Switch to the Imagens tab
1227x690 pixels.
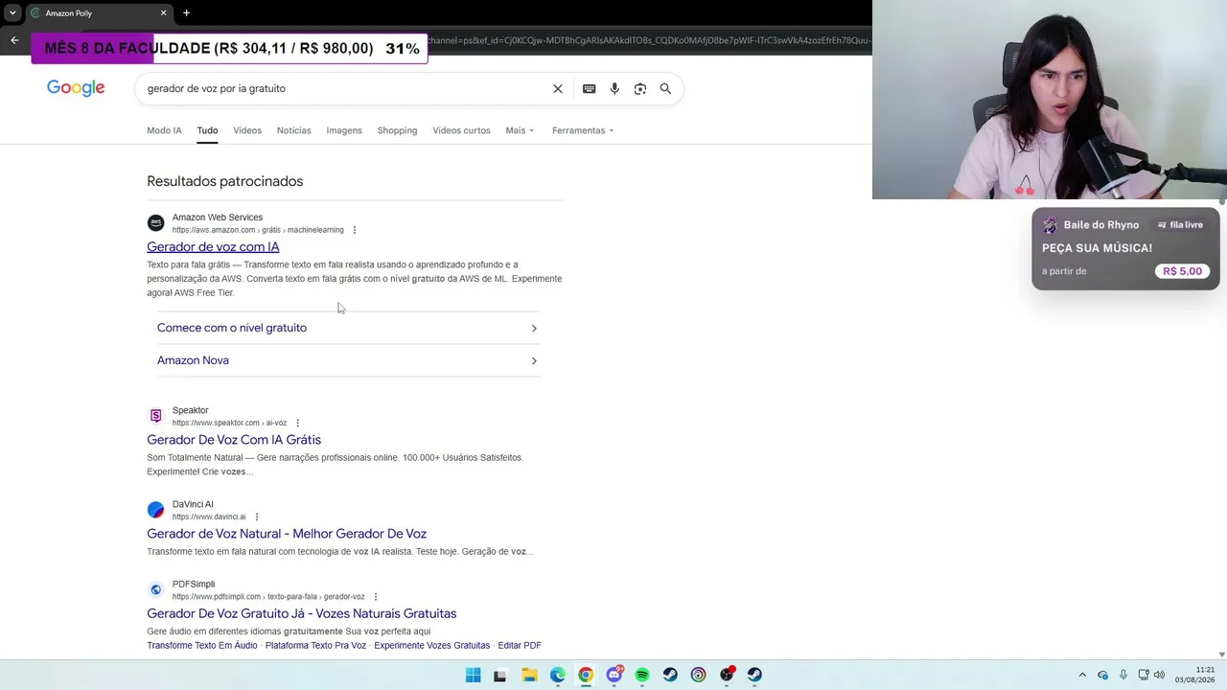pyautogui.click(x=344, y=130)
